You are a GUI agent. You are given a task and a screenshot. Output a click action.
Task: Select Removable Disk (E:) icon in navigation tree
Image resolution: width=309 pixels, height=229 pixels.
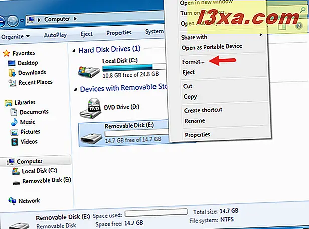click(x=16, y=183)
